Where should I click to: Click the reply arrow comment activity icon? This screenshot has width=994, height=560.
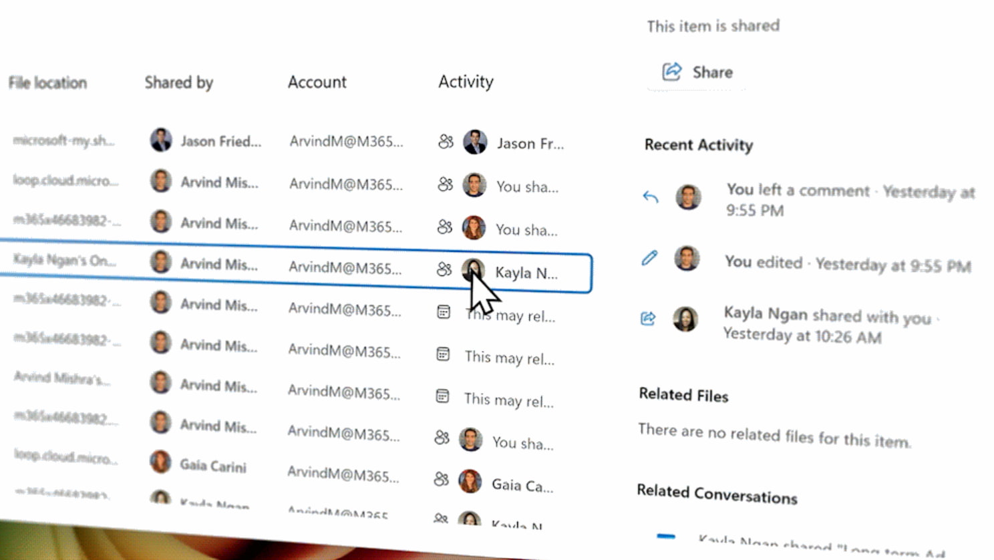click(x=650, y=196)
